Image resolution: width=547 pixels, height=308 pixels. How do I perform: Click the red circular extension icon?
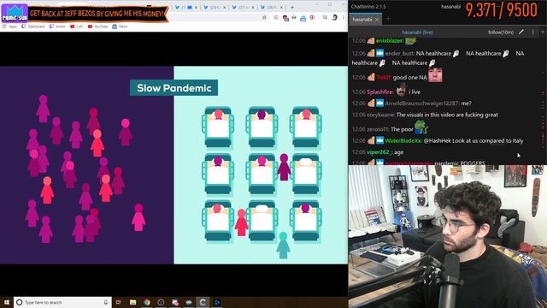click(x=312, y=17)
